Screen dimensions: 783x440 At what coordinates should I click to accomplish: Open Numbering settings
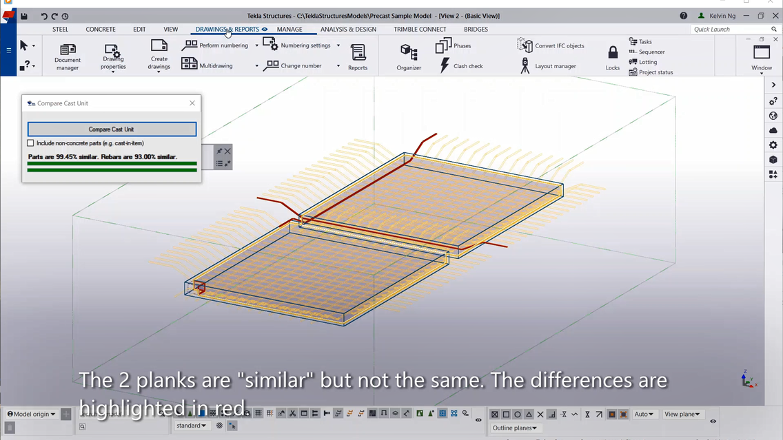click(x=296, y=45)
